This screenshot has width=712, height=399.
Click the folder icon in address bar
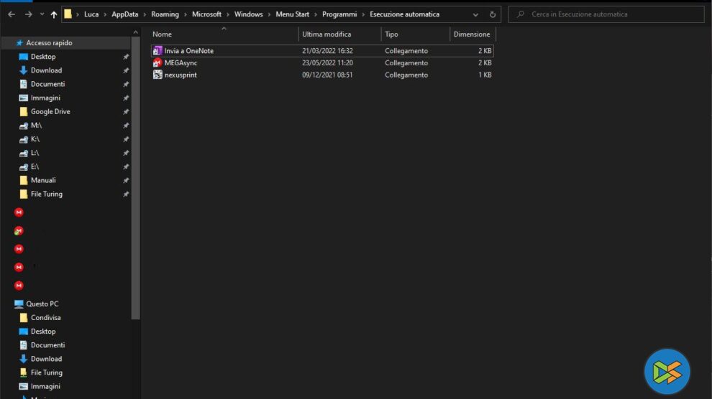point(68,14)
